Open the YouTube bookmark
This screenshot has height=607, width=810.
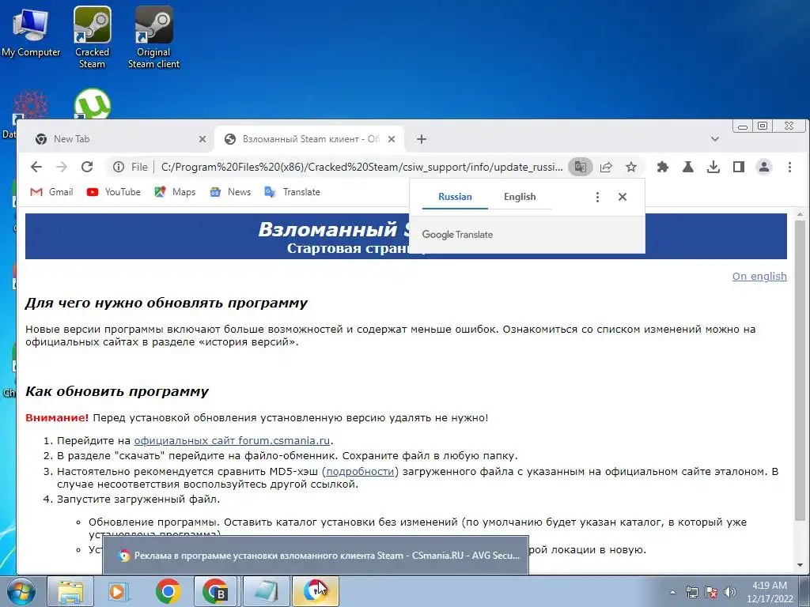pos(114,192)
